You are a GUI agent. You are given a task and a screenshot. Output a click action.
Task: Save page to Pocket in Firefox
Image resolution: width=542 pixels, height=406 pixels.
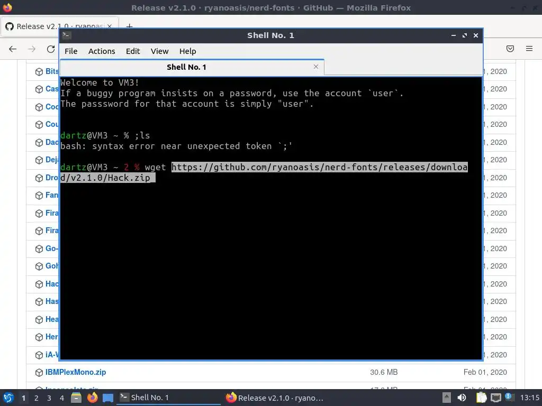click(510, 49)
